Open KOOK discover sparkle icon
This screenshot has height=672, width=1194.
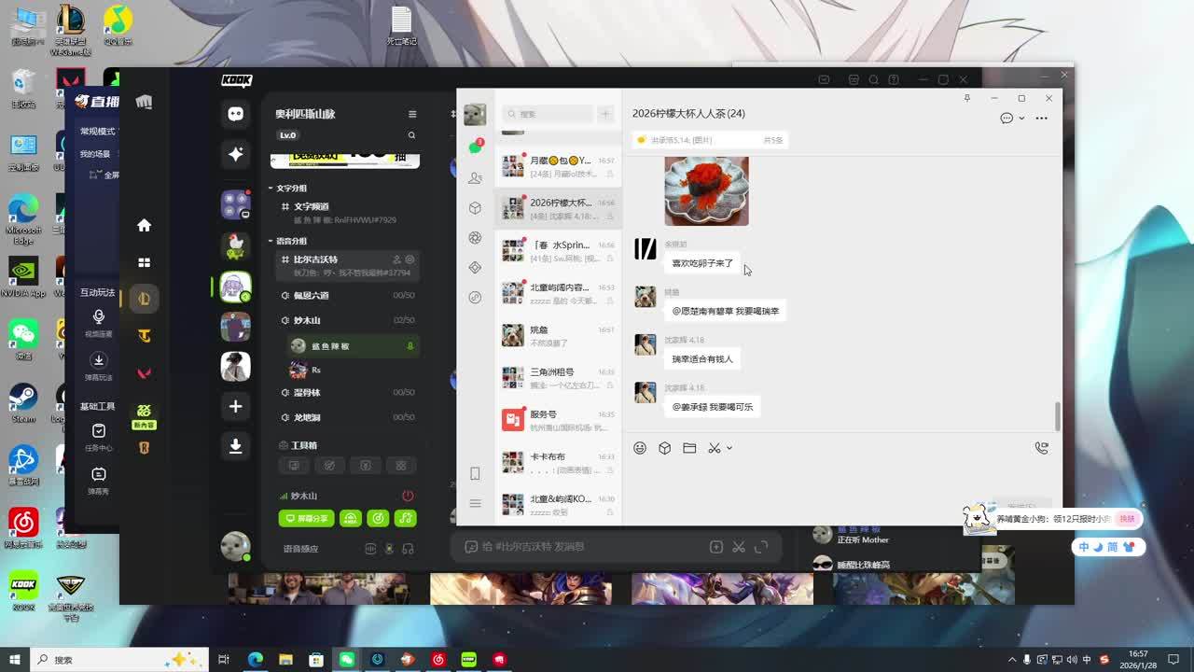point(235,154)
